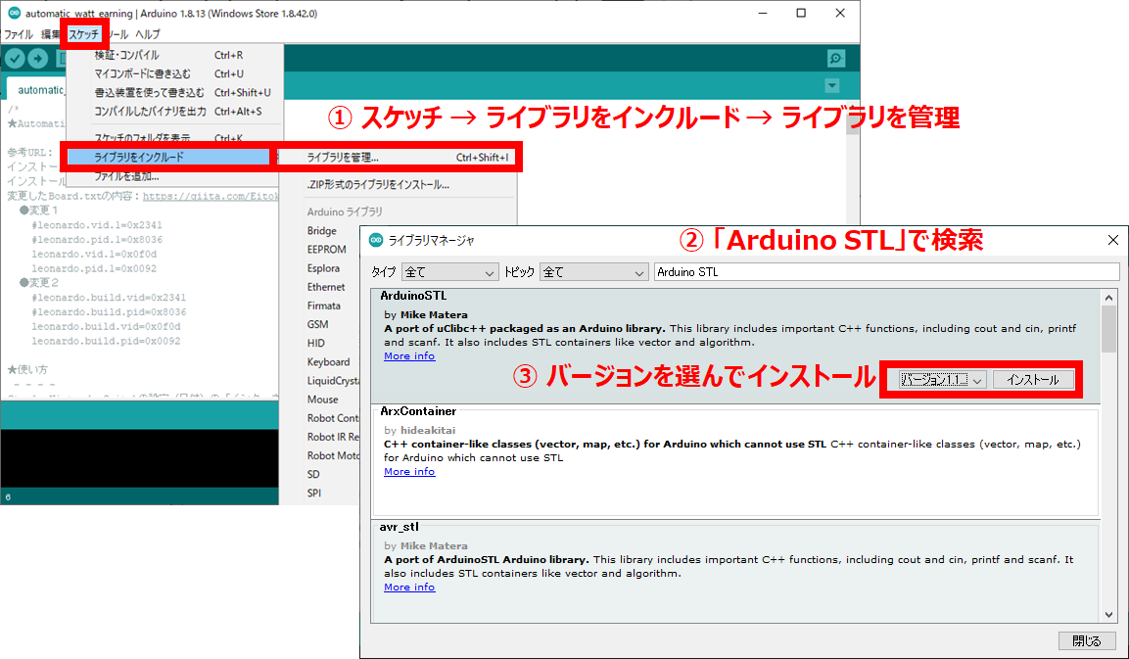Open the qiita.com URL in sketch code
Image resolution: width=1129 pixels, height=659 pixels.
pos(211,196)
